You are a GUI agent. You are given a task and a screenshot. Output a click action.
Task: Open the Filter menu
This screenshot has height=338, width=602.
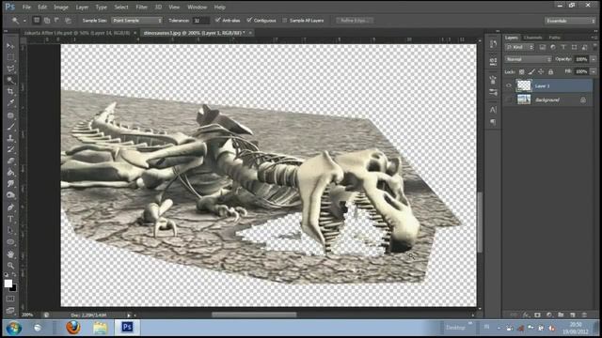pyautogui.click(x=141, y=7)
